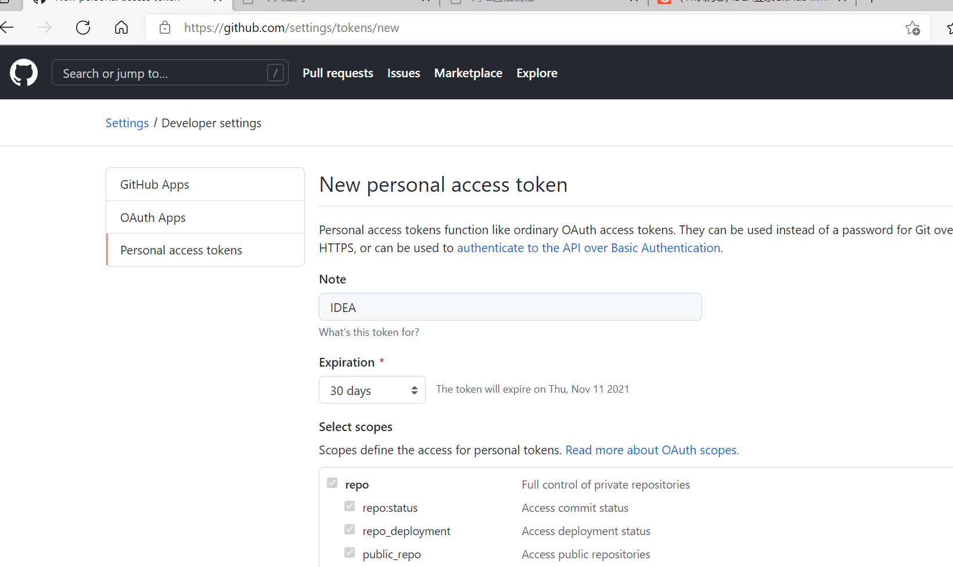Toggle the repo_deployment checkbox
Screen dimensions: 953x567
pos(350,529)
